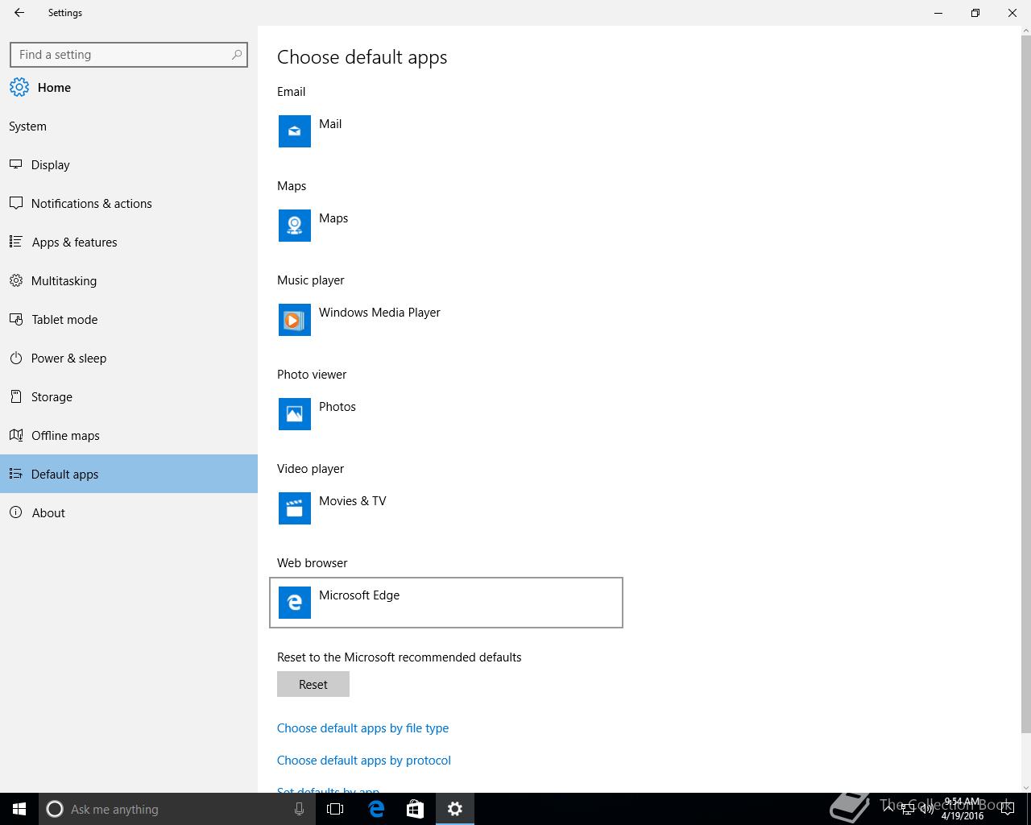Go back using the back arrow
Viewport: 1031px width, 825px height.
(x=19, y=13)
